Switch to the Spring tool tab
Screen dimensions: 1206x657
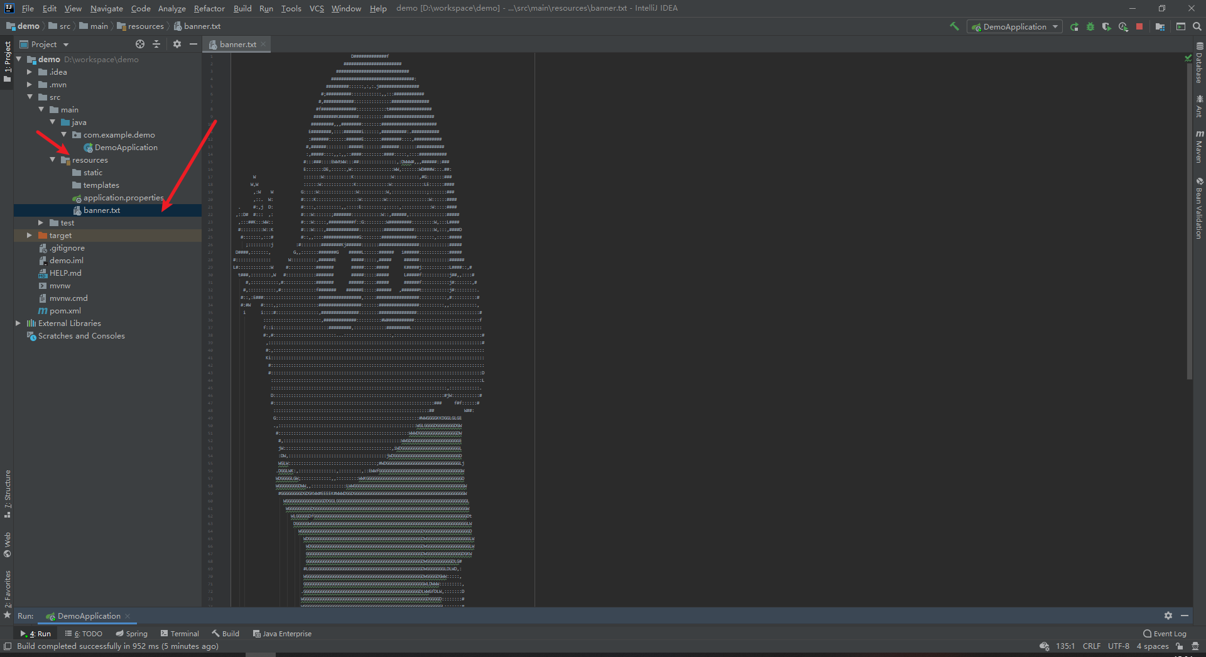point(131,633)
